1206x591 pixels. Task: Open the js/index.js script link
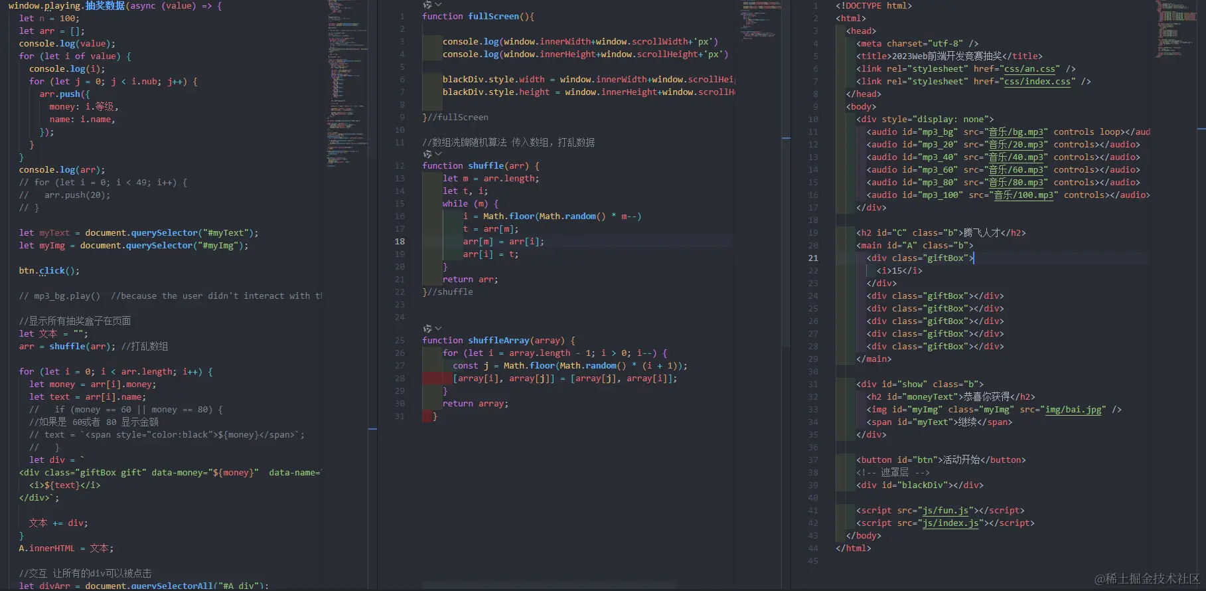pos(950,523)
